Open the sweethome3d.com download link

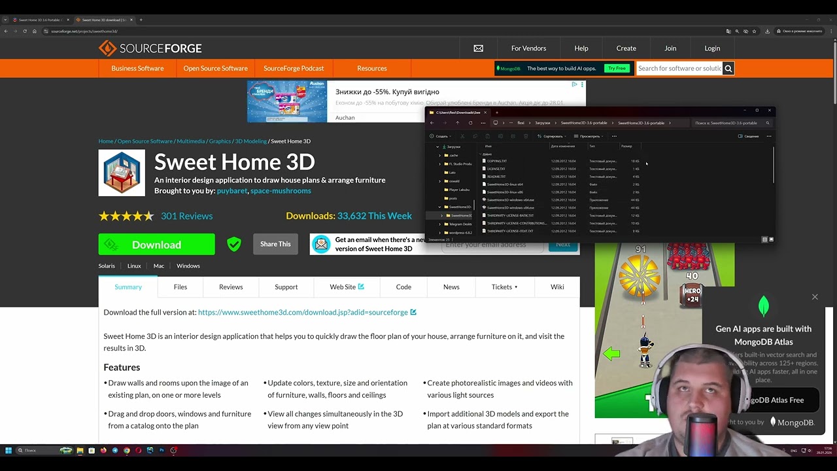(307, 313)
